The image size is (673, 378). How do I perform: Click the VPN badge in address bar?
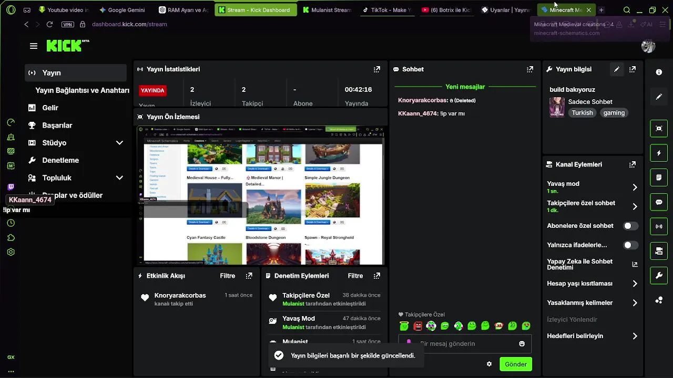click(67, 24)
